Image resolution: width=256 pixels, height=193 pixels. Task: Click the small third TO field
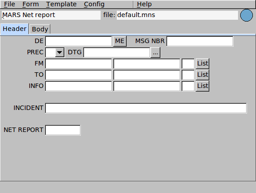(x=188, y=75)
